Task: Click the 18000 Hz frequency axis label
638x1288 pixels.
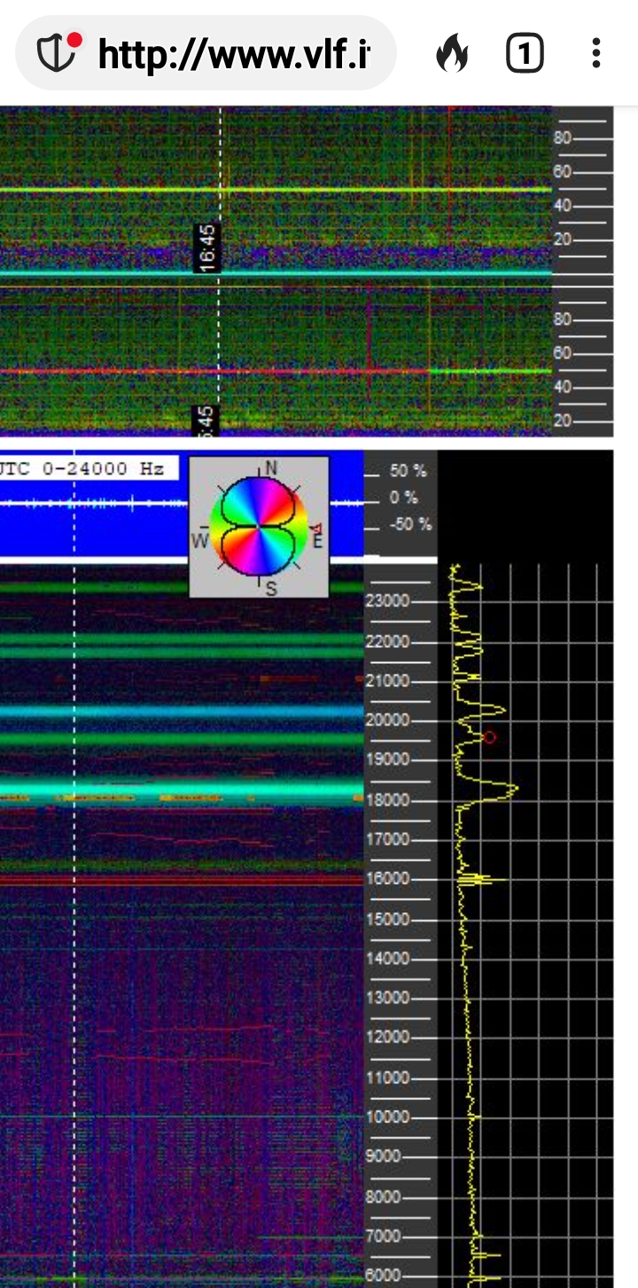Action: (387, 800)
